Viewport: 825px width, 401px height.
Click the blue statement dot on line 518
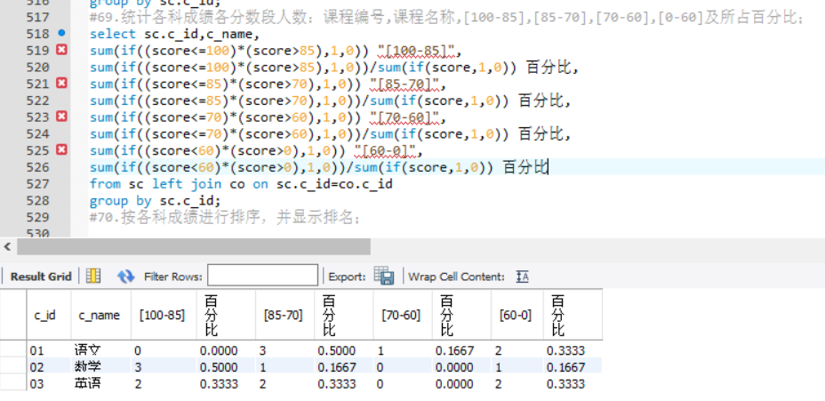pos(61,33)
